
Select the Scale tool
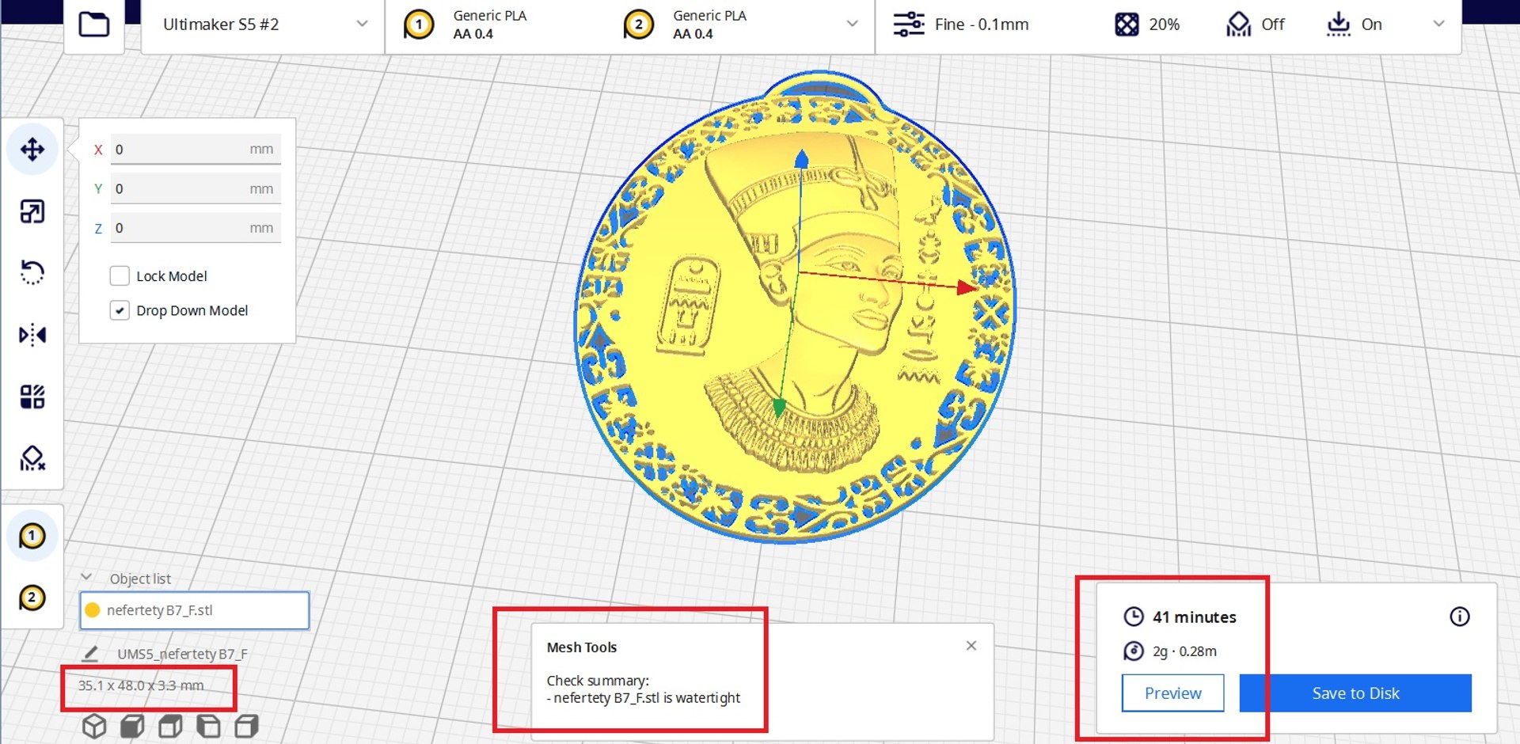click(32, 211)
